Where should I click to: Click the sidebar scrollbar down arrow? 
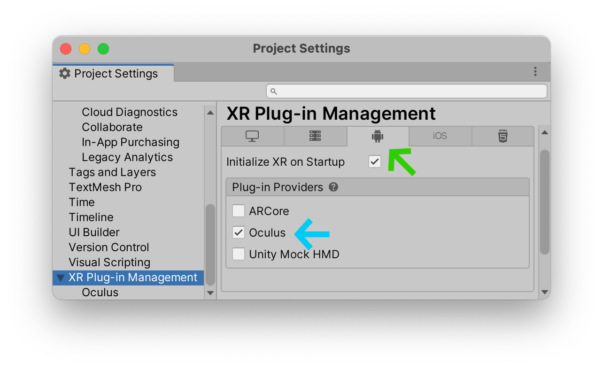[210, 292]
